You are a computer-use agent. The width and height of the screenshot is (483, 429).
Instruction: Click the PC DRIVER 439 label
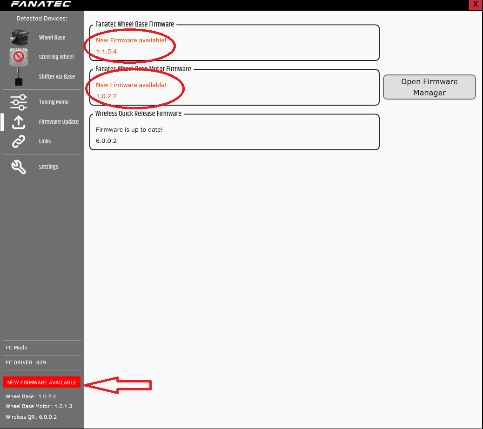(x=26, y=362)
